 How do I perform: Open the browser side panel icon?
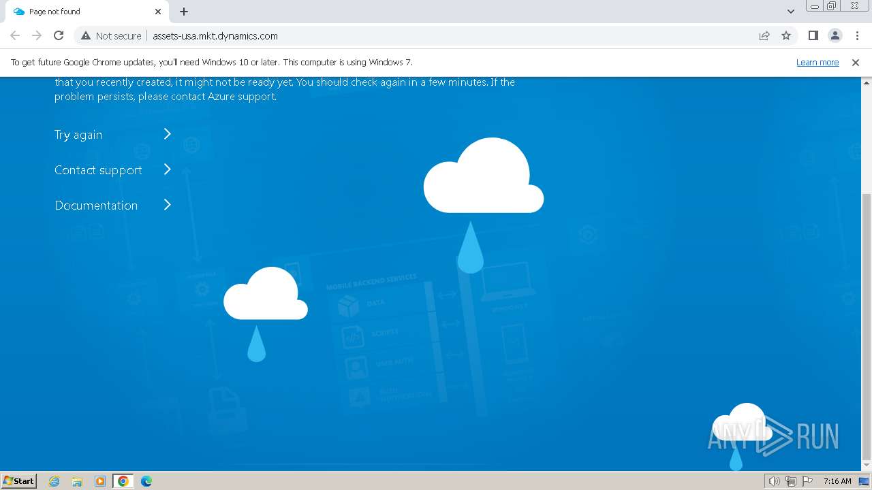click(x=813, y=35)
